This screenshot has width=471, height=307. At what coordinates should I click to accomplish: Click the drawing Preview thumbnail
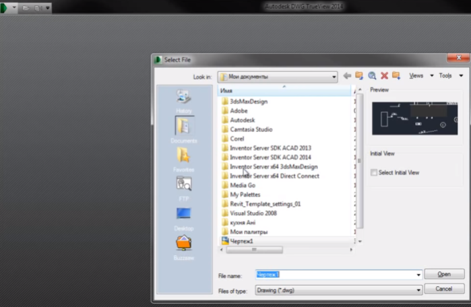point(414,118)
